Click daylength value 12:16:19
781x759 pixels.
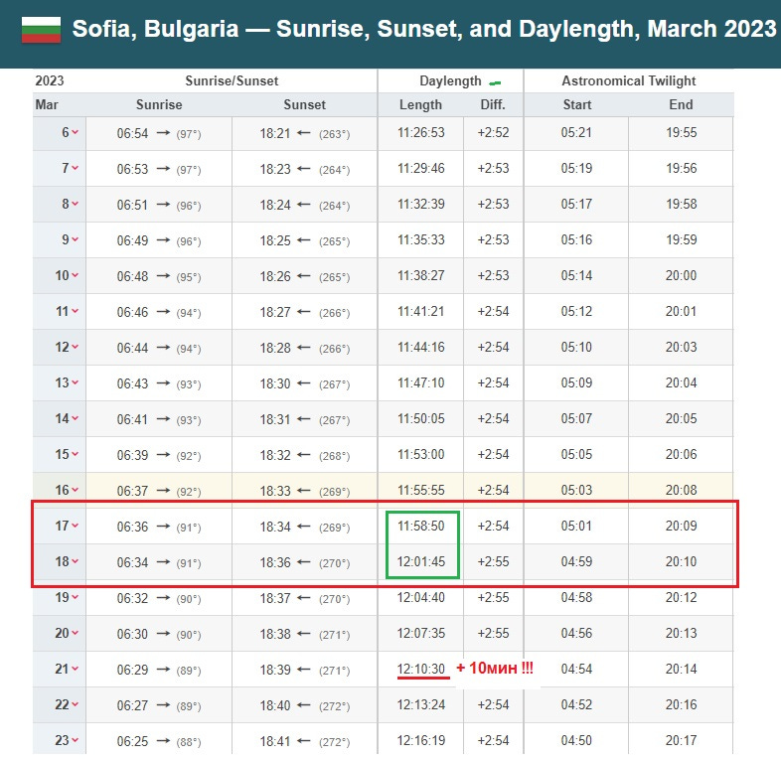(421, 740)
